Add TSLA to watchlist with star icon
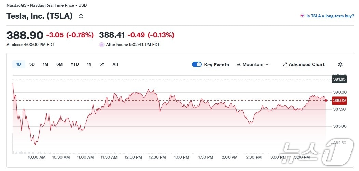 tap(81, 16)
